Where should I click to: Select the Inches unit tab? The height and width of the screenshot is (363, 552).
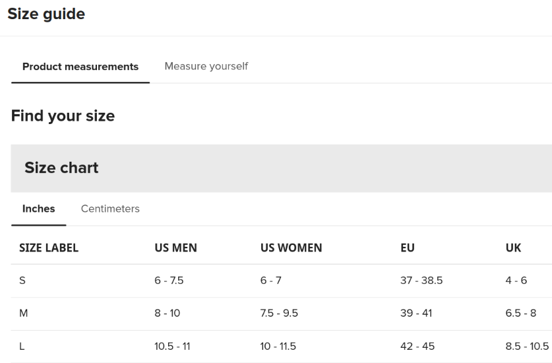(x=39, y=209)
